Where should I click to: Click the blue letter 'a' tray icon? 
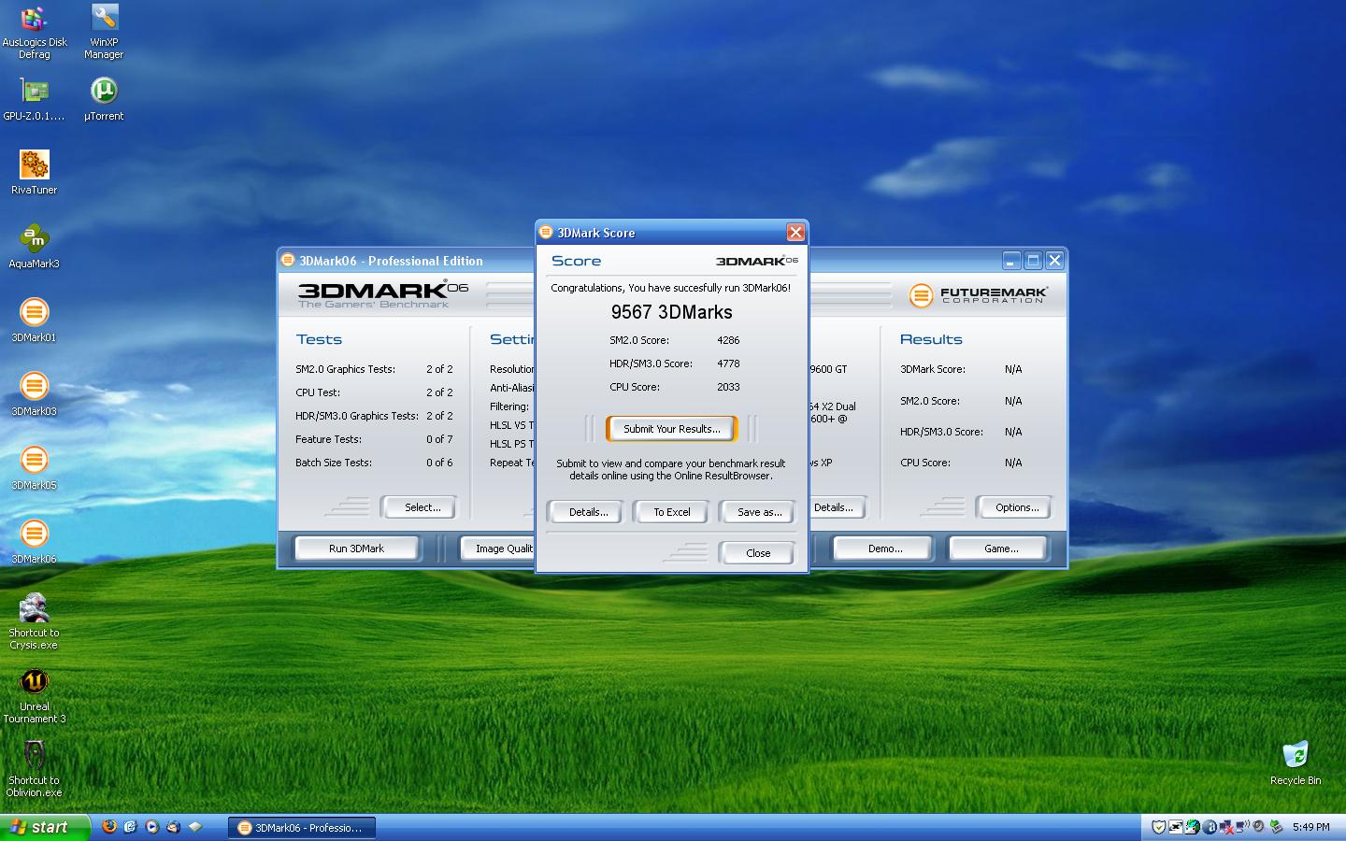coord(1210,826)
